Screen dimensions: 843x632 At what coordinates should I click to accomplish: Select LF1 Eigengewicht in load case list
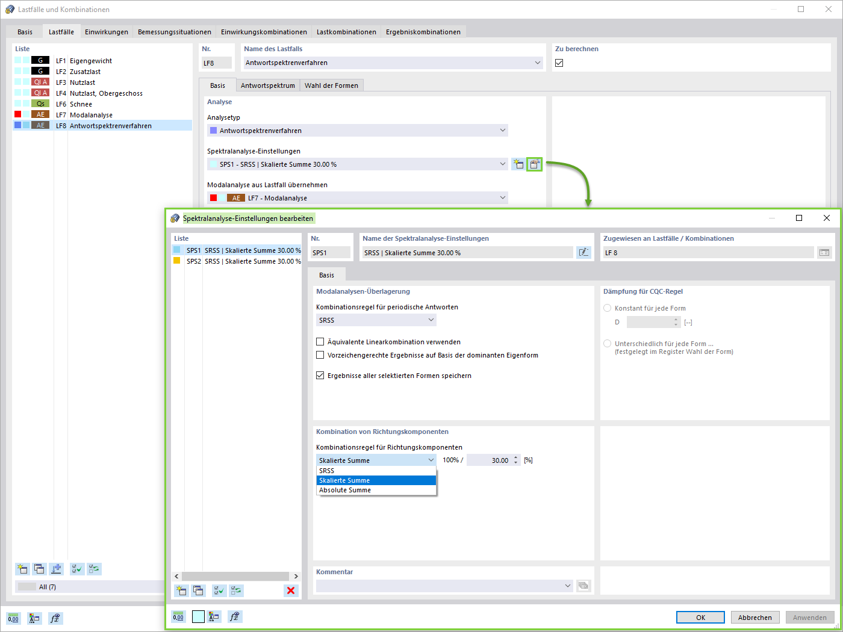pos(102,61)
